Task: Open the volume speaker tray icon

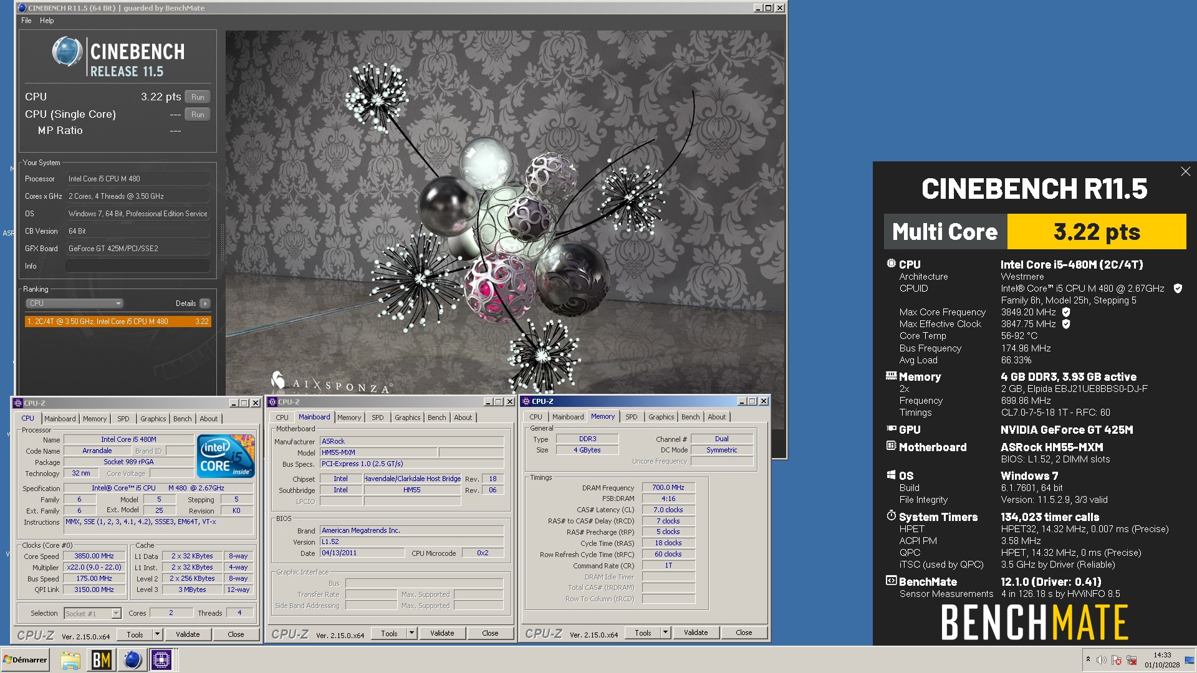Action: click(1102, 660)
